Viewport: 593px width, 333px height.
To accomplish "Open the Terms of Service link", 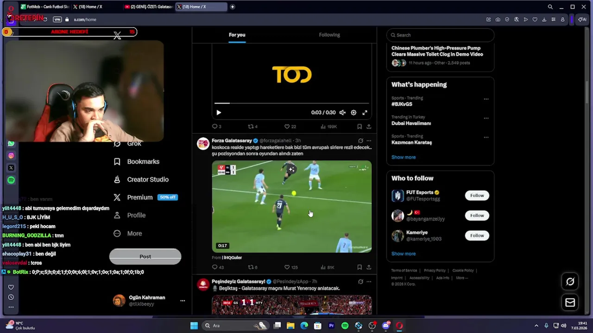I will [404, 271].
